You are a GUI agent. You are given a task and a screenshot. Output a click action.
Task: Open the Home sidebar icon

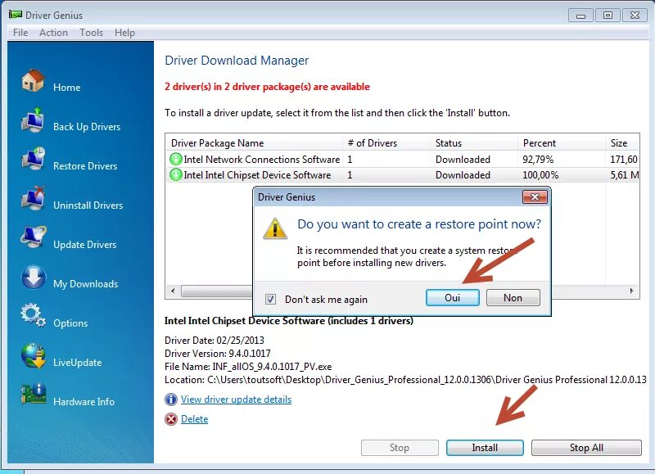(33, 80)
